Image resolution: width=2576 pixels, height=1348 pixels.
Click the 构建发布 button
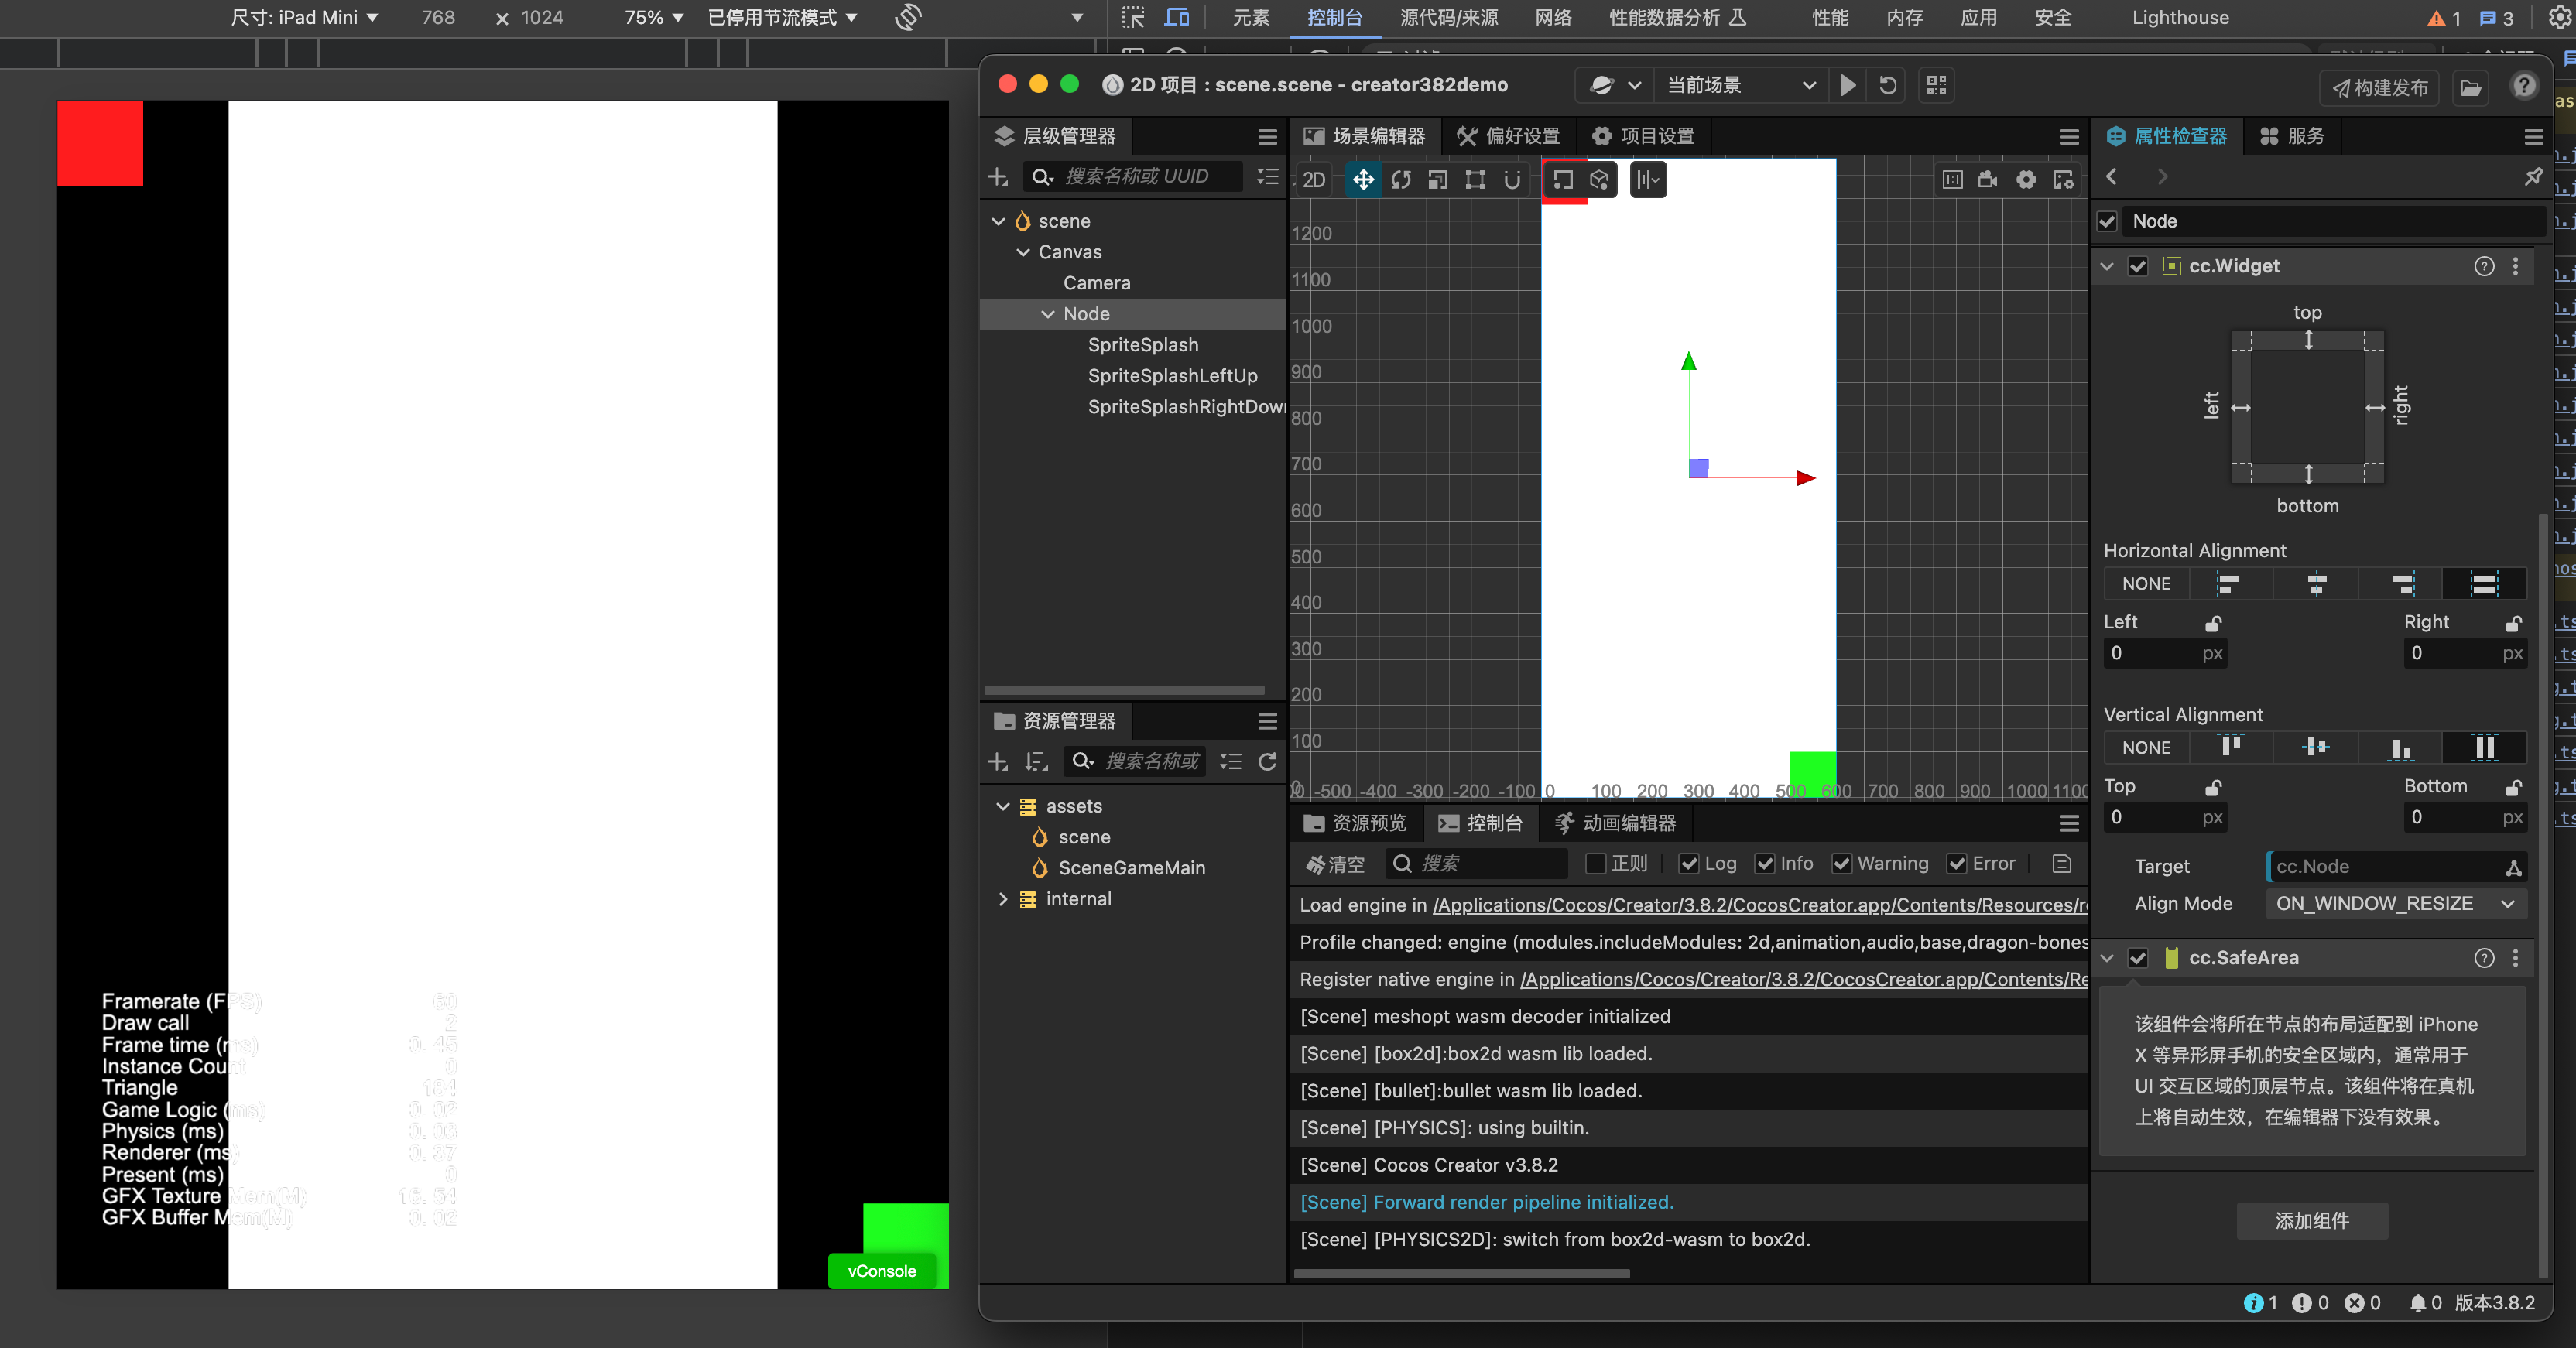coord(2379,88)
